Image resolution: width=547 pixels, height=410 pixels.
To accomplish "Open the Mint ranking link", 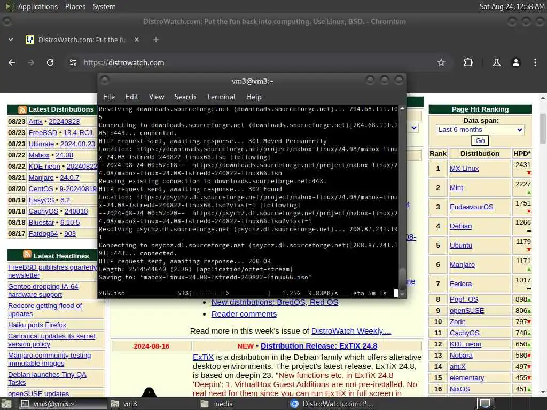I will [456, 187].
